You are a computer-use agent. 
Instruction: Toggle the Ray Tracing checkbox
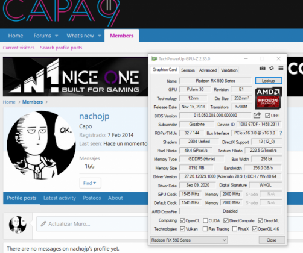[205, 229]
